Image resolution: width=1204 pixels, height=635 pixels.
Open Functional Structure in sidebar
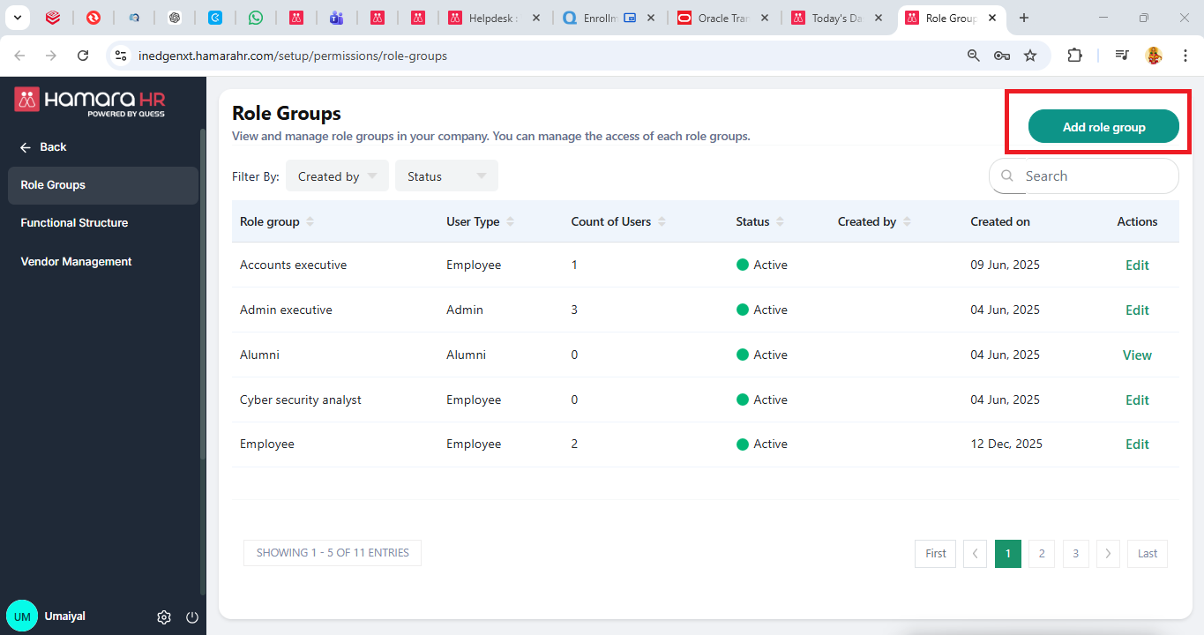tap(74, 223)
